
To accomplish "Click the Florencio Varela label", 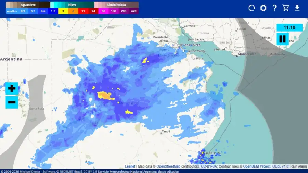I will click(195, 51).
